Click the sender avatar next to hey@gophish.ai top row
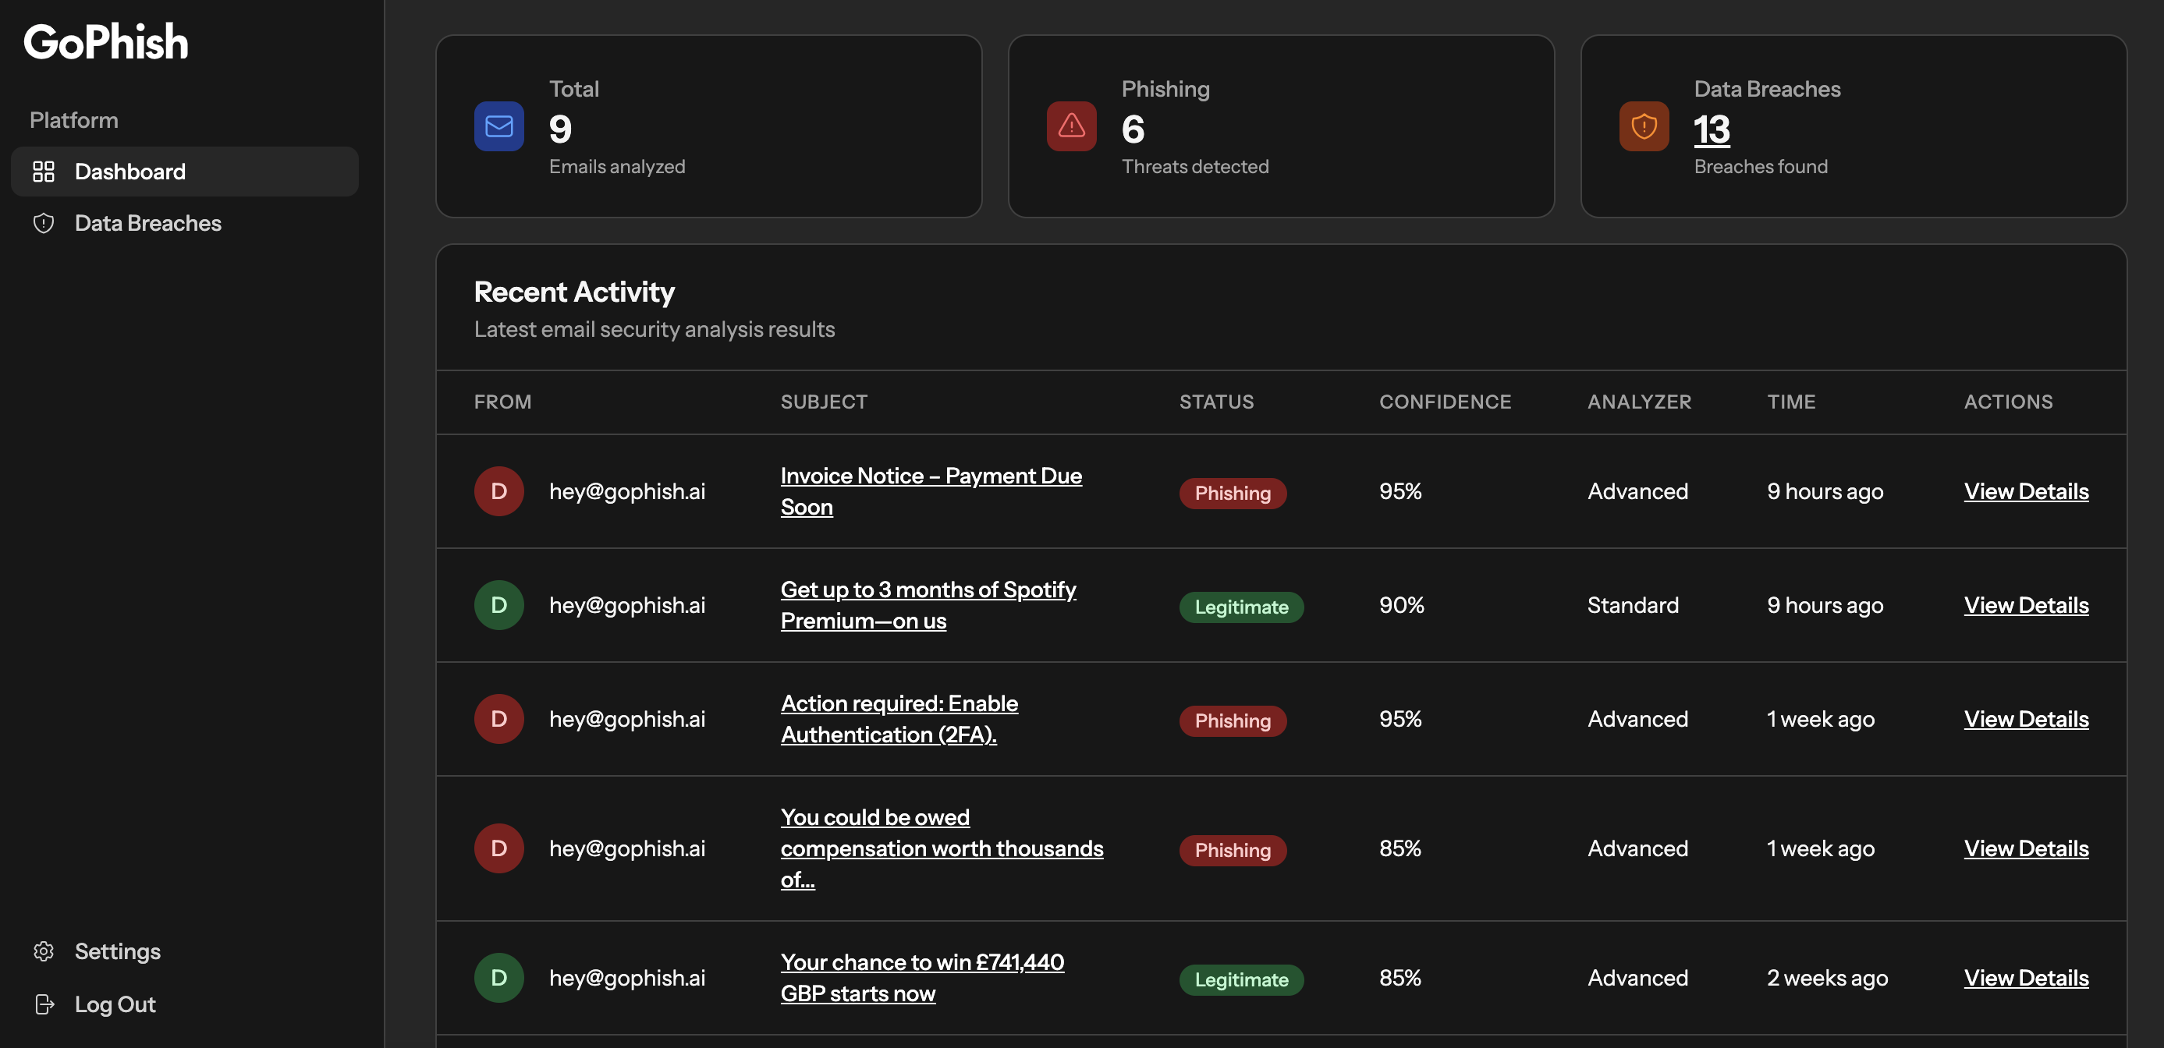Image resolution: width=2164 pixels, height=1048 pixels. [x=499, y=490]
